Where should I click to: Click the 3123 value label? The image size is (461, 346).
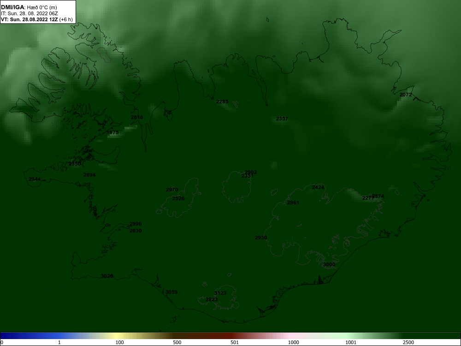(220, 293)
